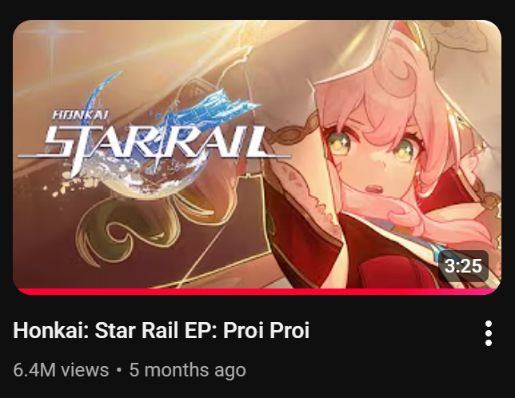The image size is (515, 398).
Task: Click the four-point sparkle star in the thumbnail
Action: (x=53, y=33)
